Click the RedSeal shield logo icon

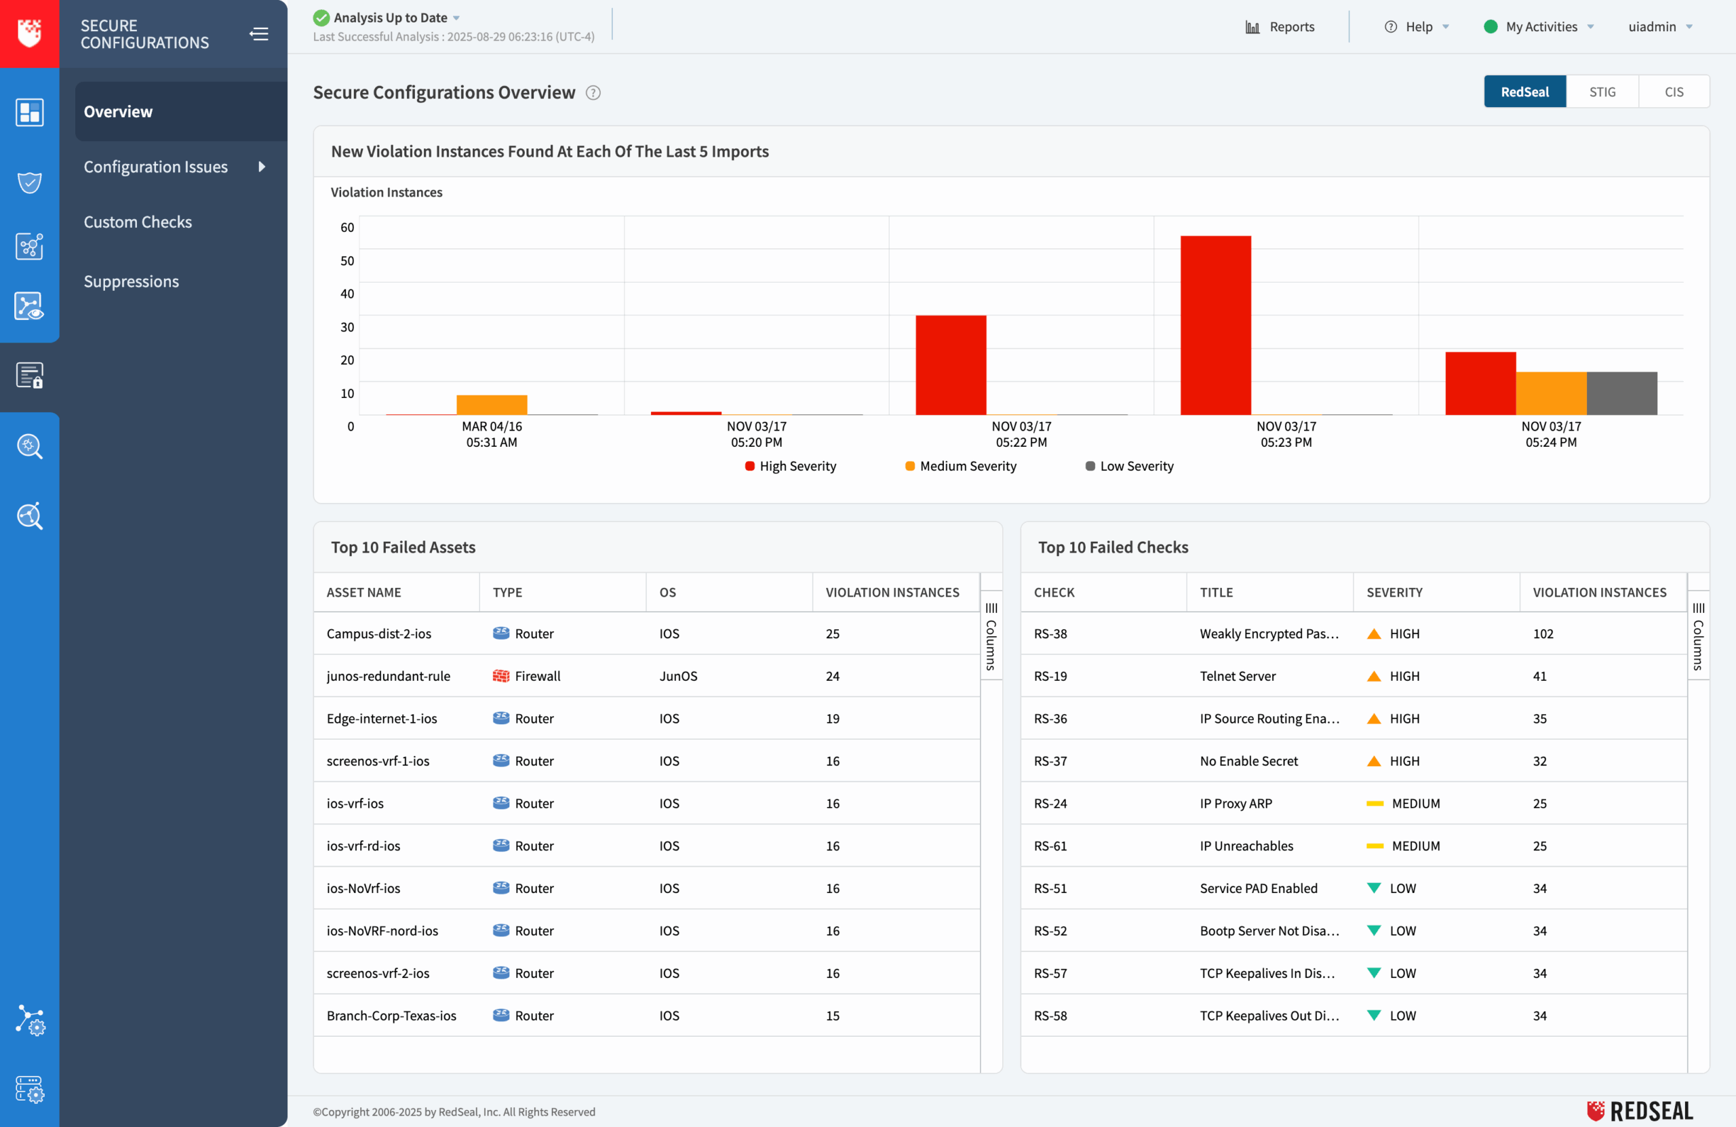coord(29,33)
